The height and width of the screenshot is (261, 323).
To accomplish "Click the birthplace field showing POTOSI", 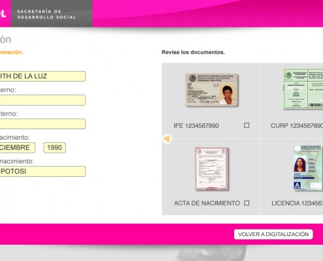I will coord(43,171).
